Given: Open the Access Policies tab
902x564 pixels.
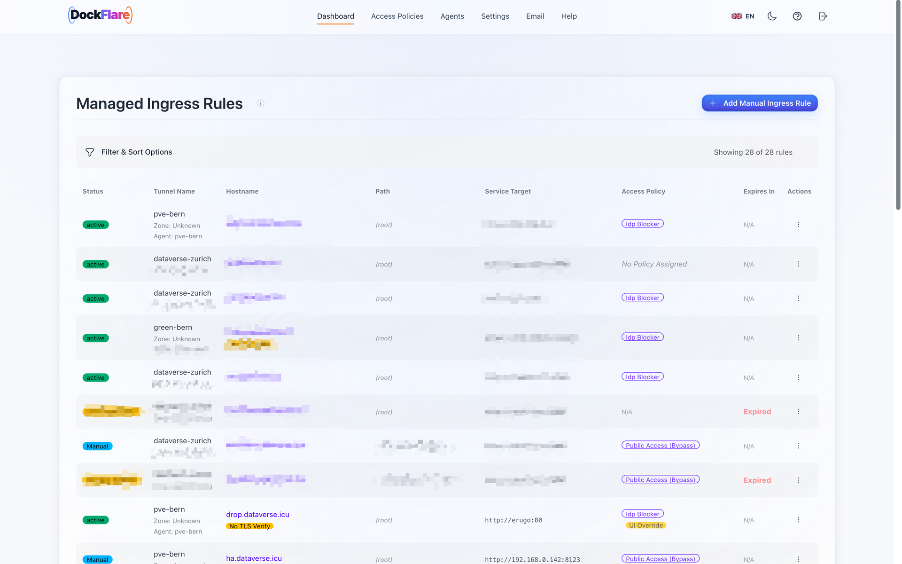Looking at the screenshot, I should point(397,16).
